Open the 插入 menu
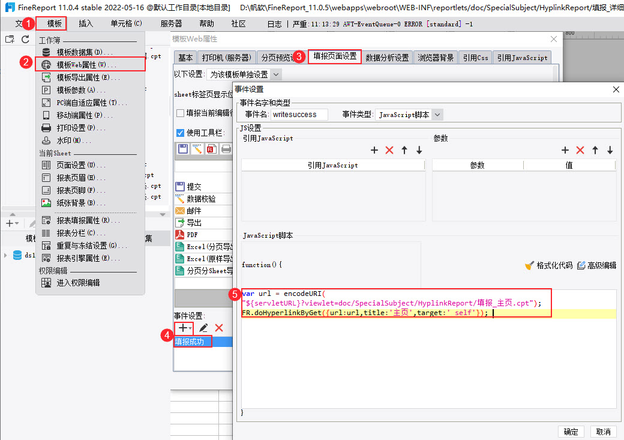624x440 pixels. click(86, 24)
